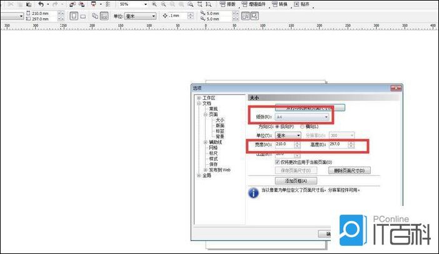Click the Zoom Out magnifier icon
The image size is (439, 254).
[163, 4]
